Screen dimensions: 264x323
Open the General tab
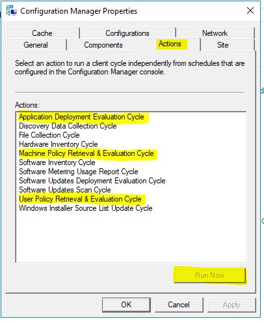pos(36,45)
